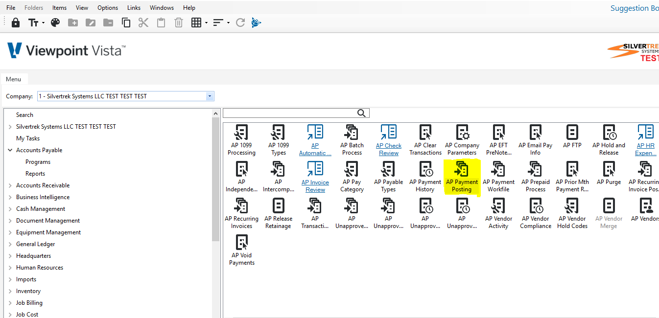Open AP Vendor Activity program
This screenshot has height=318, width=659.
(499, 213)
